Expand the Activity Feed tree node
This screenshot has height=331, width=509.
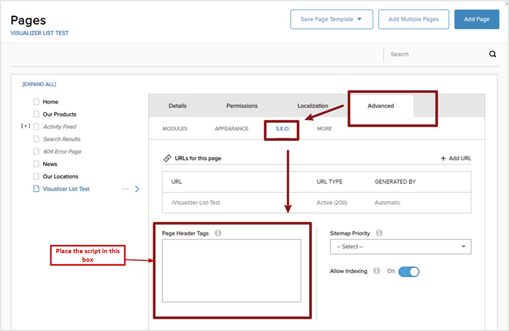point(25,126)
